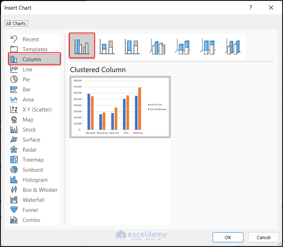283x247 pixels.
Task: Cancel the Insert Chart dialog
Action: click(264, 237)
